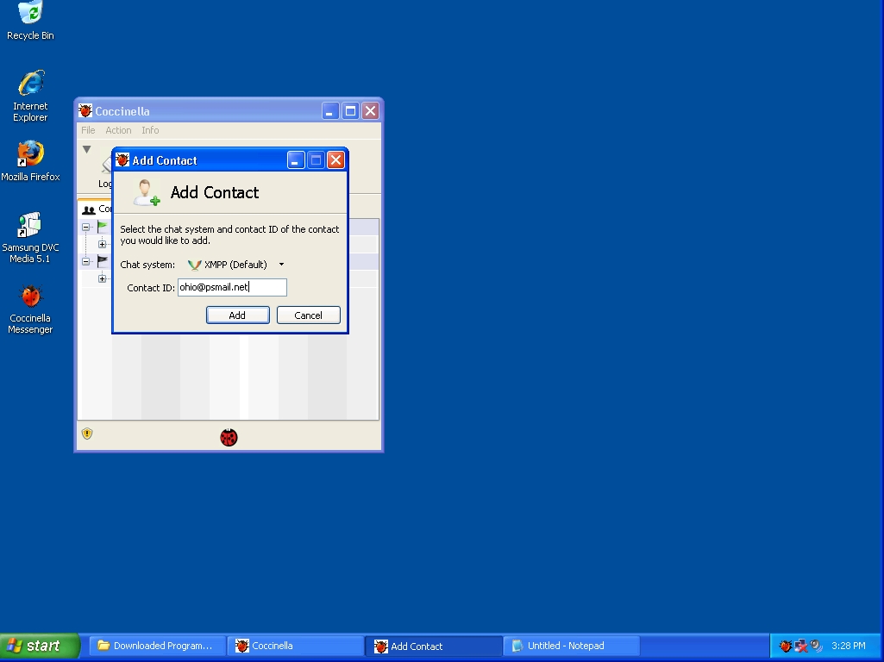Maximize the Coccinella main window
The height and width of the screenshot is (662, 884).
tap(351, 111)
